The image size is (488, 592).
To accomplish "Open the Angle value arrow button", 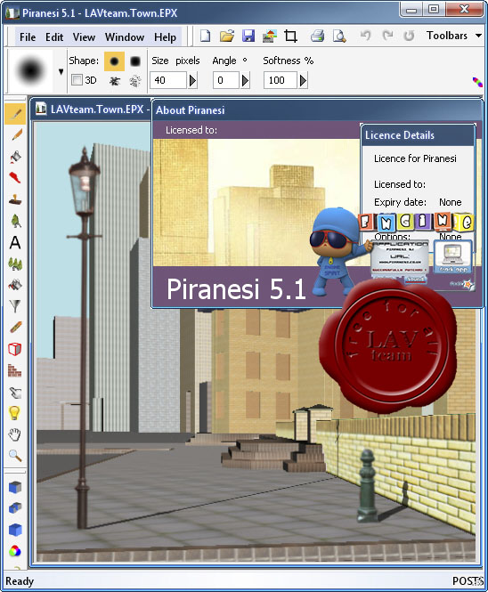I will coord(245,80).
